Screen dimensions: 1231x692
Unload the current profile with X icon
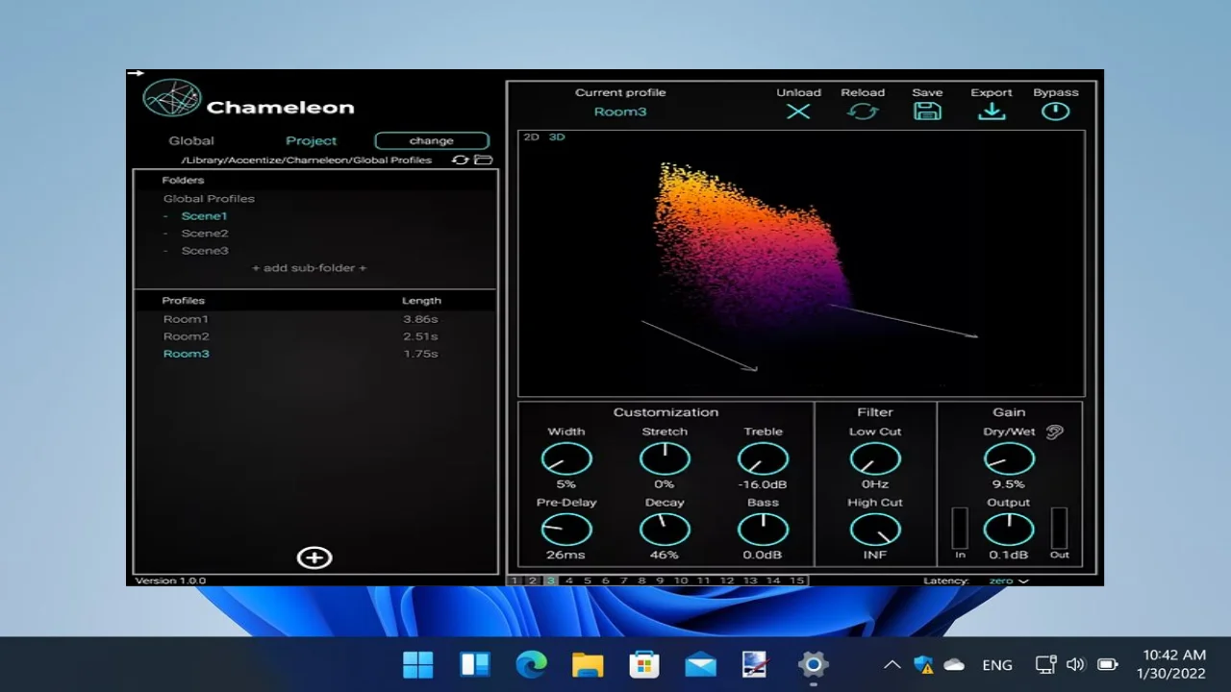798,111
